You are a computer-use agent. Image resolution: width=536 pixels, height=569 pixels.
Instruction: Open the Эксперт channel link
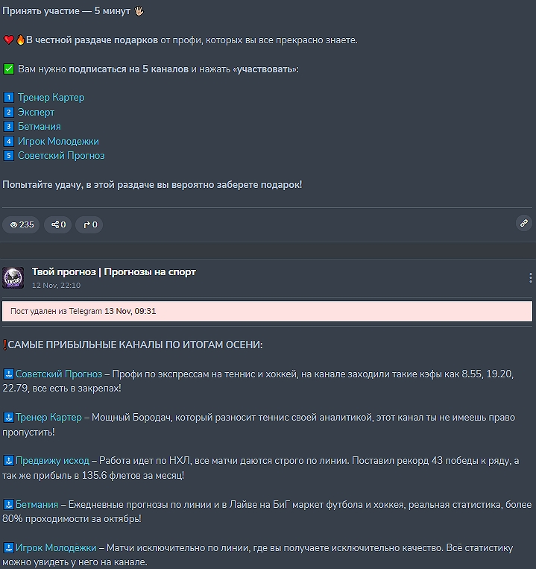click(36, 112)
